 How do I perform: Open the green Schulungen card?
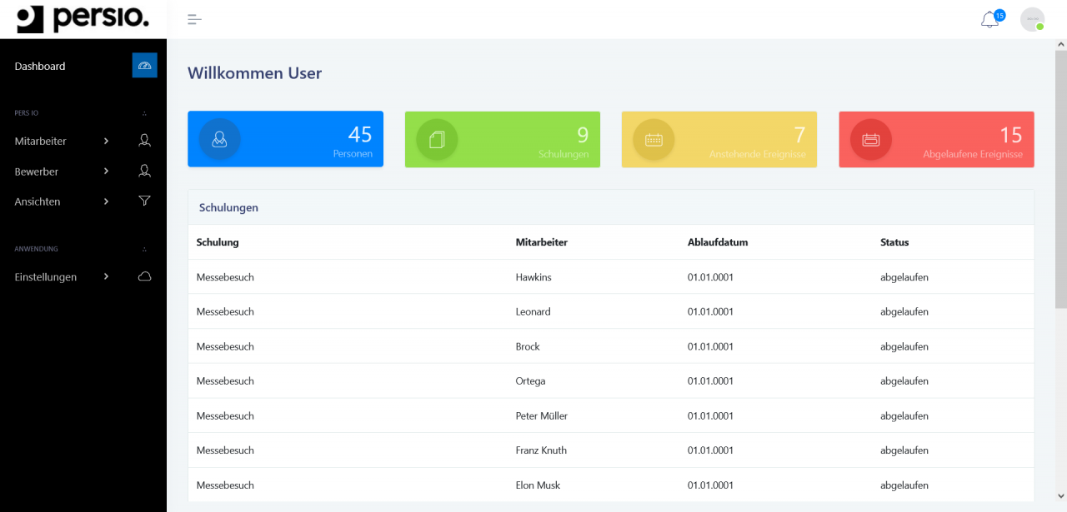point(502,139)
